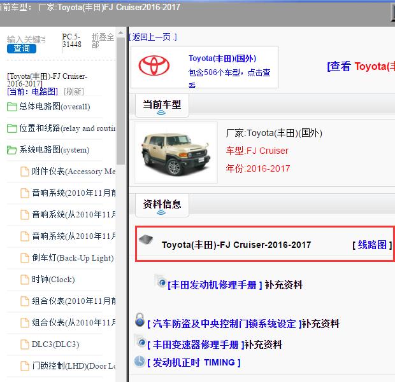Open 附件仪表(Accessory Meter) document
This screenshot has width=395, height=382.
[73, 172]
